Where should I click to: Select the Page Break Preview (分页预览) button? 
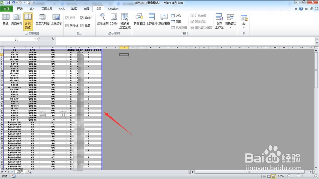coord(28,22)
